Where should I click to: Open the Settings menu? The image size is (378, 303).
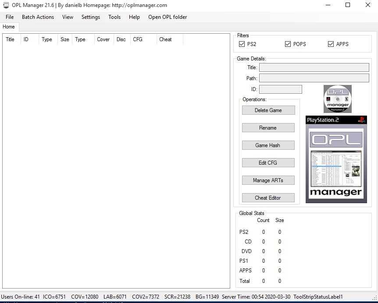(x=91, y=17)
